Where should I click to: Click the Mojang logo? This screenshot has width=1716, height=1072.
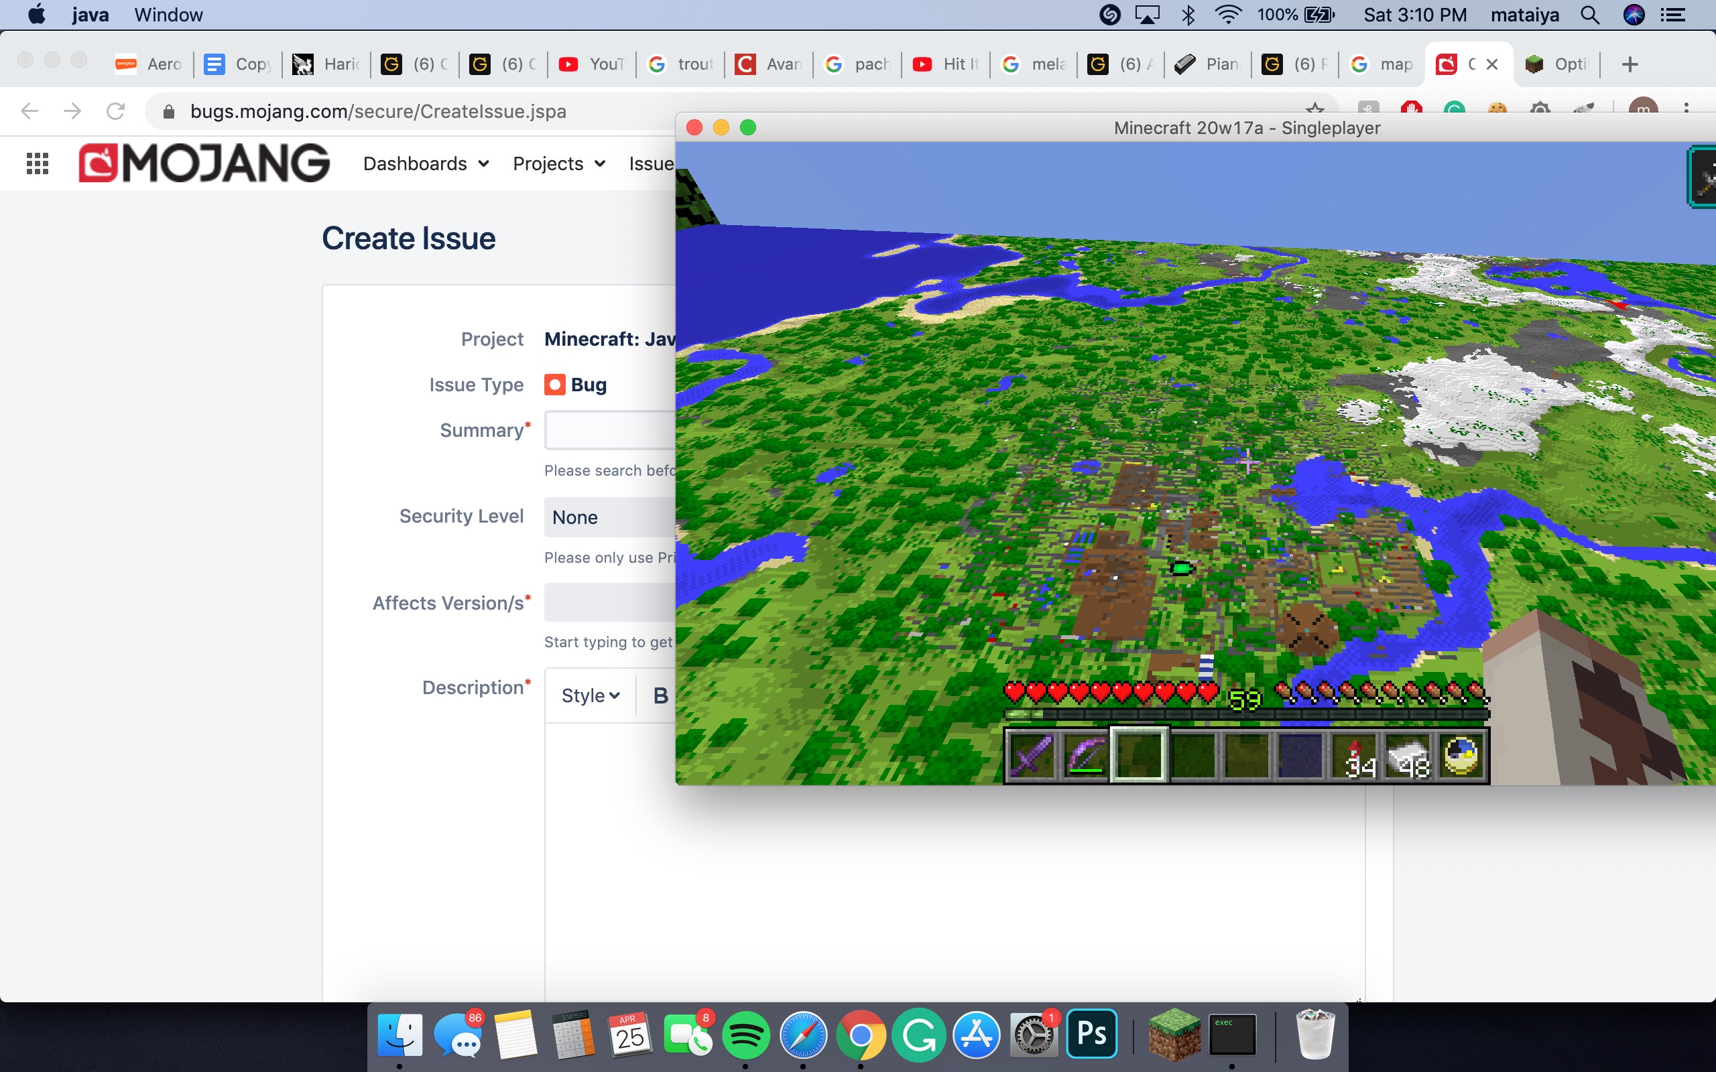point(204,163)
